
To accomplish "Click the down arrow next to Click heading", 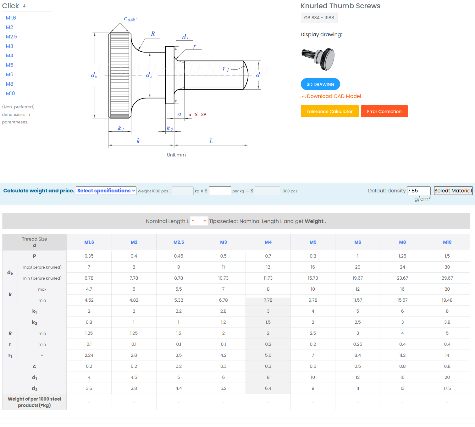I will [x=24, y=6].
